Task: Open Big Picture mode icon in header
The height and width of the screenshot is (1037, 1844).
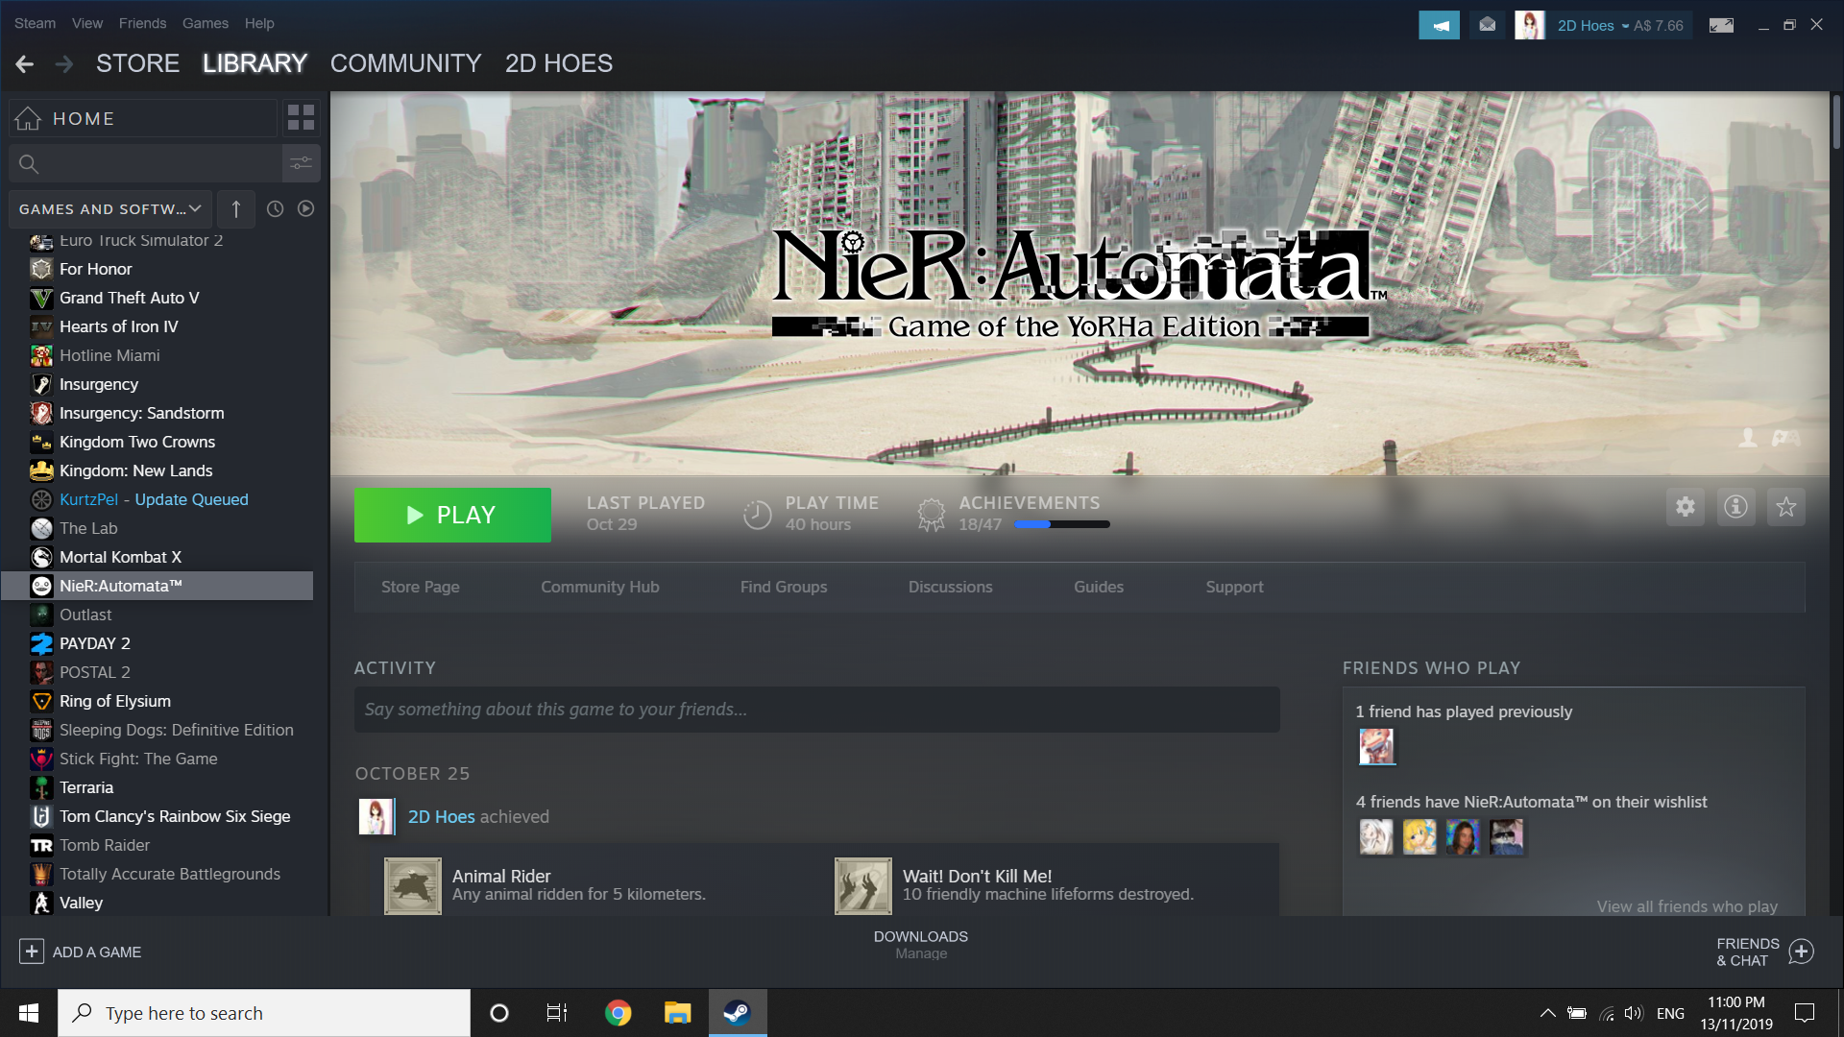Action: click(x=1720, y=24)
